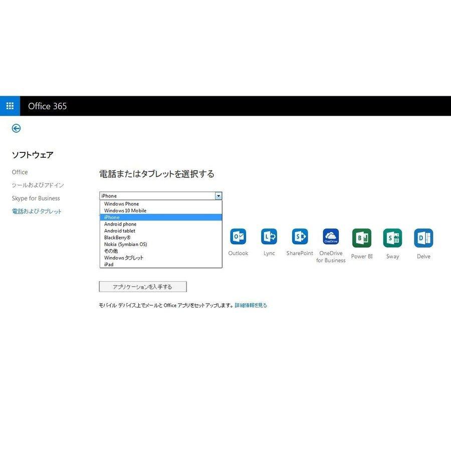Screen dimensions: 451x451
Task: Collapse the device dropdown arrow
Action: (218, 196)
